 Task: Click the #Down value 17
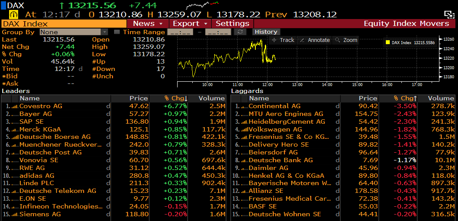point(161,69)
